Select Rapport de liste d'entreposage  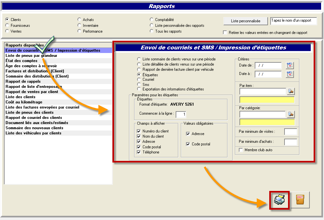(x=58, y=87)
